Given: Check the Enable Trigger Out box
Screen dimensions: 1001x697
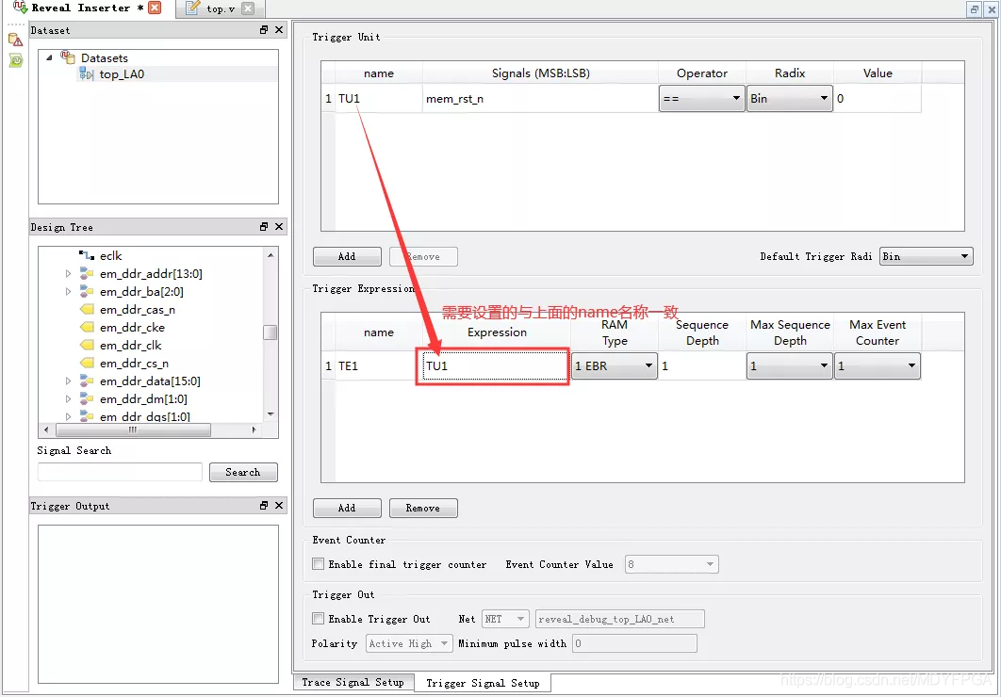Looking at the screenshot, I should [318, 619].
